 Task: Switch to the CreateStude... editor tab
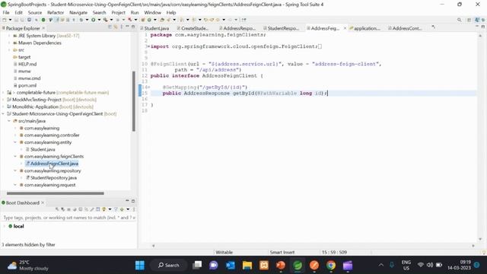[x=193, y=28]
